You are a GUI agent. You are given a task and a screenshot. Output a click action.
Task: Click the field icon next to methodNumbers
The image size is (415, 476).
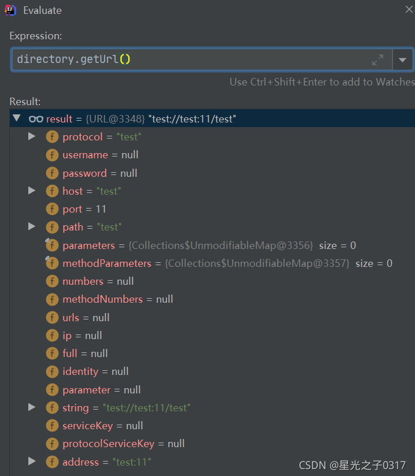tap(52, 300)
